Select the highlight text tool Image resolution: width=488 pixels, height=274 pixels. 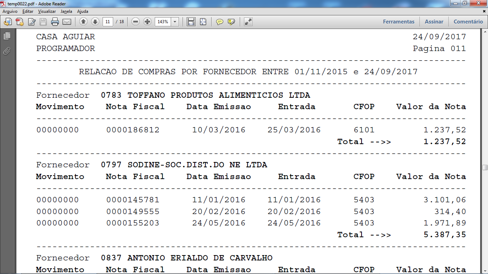(231, 22)
